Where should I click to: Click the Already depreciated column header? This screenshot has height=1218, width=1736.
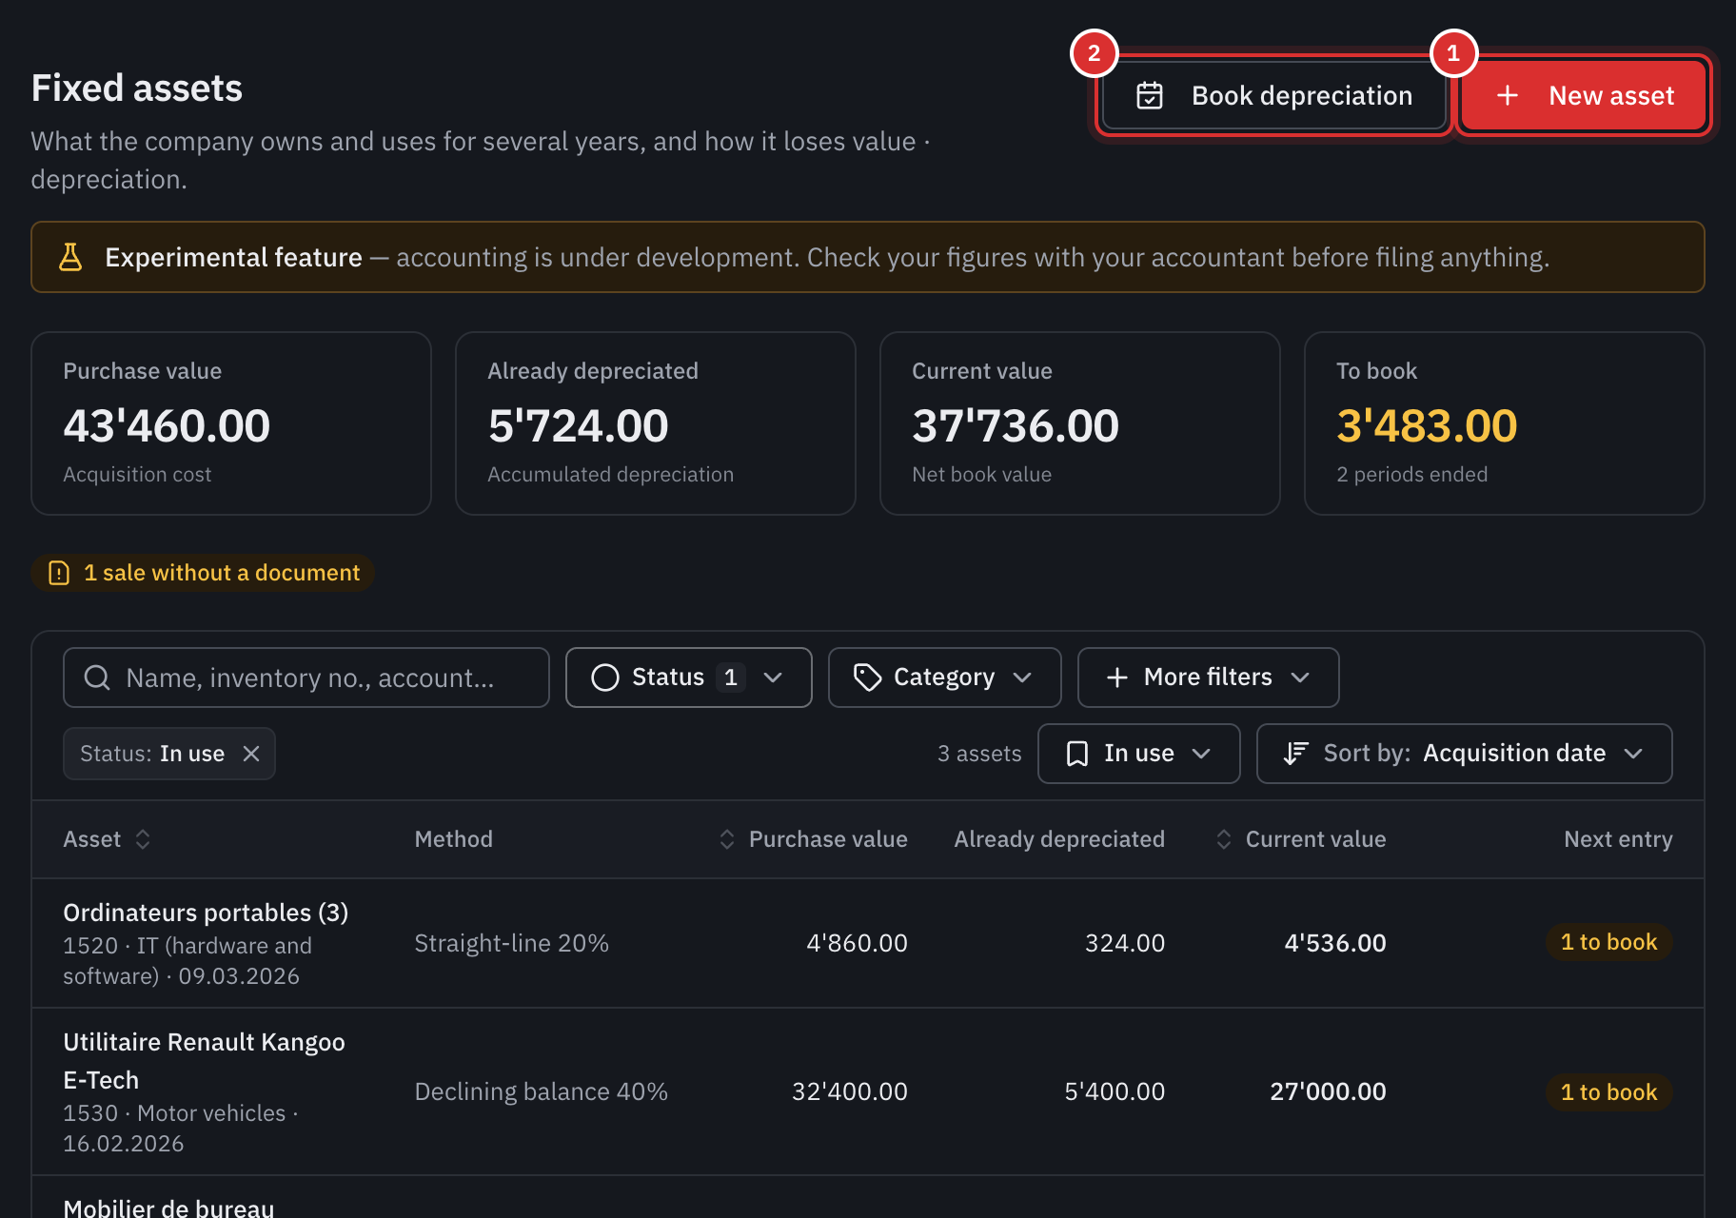[x=1059, y=839]
